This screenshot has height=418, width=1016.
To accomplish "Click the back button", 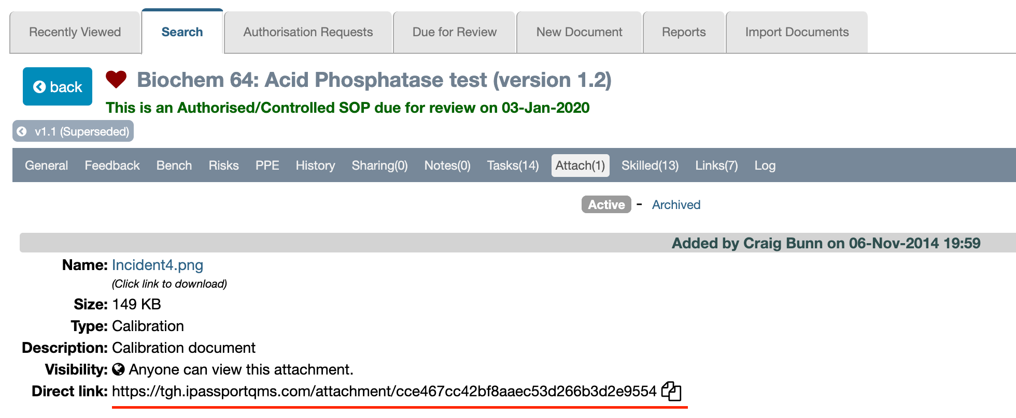I will point(58,87).
